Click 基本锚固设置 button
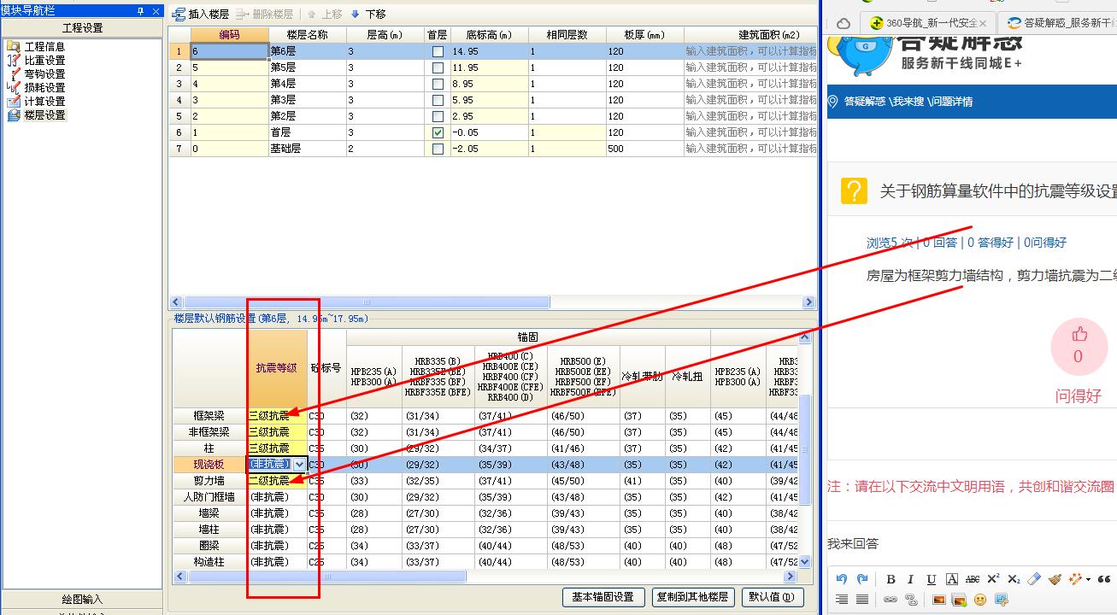The height and width of the screenshot is (615, 1117). pos(603,597)
